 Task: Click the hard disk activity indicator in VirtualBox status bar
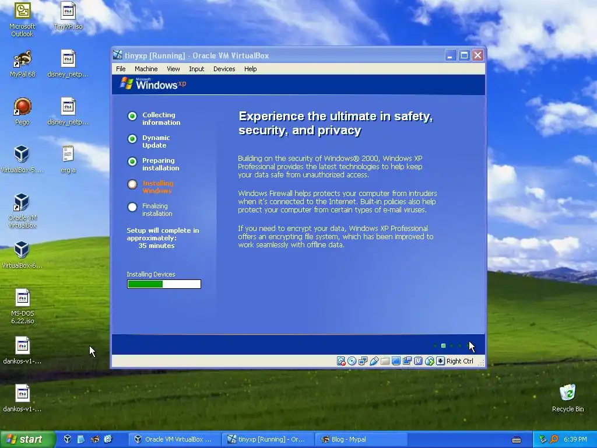click(341, 361)
